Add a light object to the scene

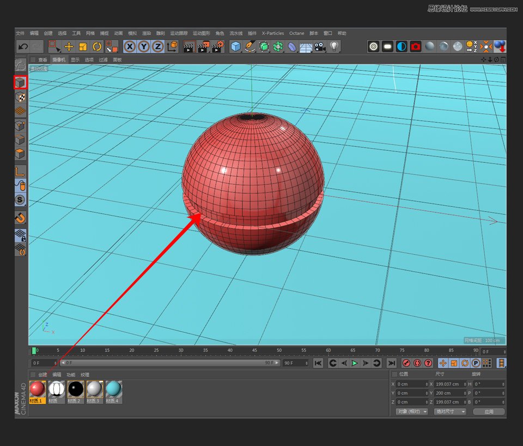point(334,46)
